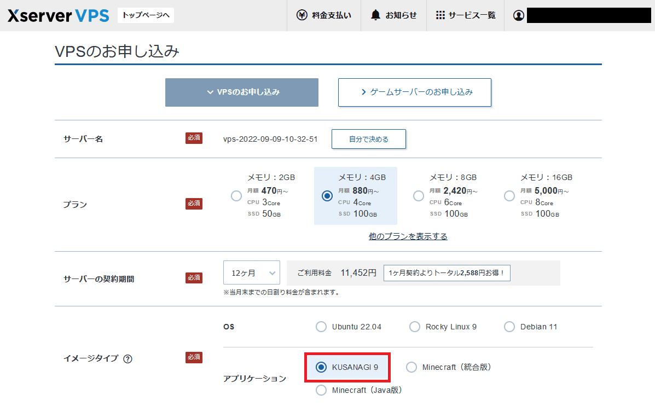The height and width of the screenshot is (406, 655).
Task: Click トップページへ to go to top page
Action: (x=146, y=15)
